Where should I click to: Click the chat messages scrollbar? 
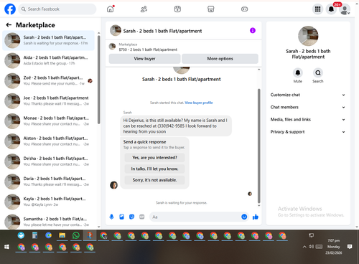(x=258, y=146)
